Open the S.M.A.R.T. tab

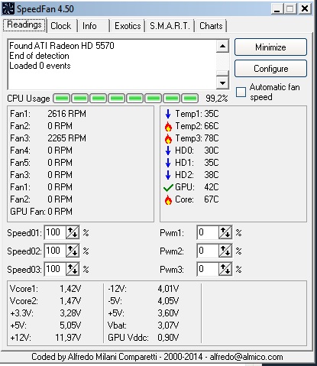170,26
